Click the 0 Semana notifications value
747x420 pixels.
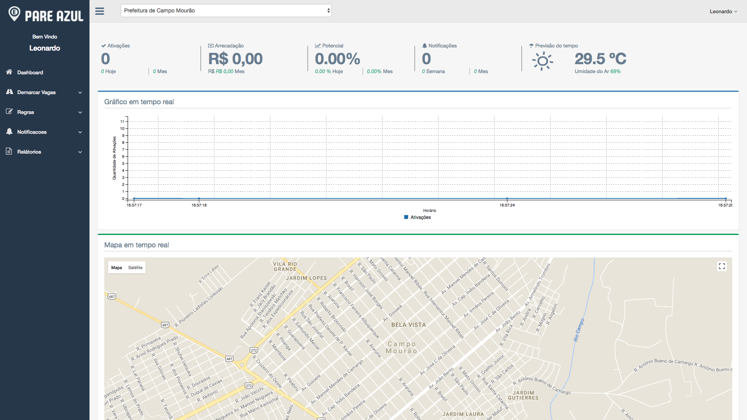coord(433,72)
